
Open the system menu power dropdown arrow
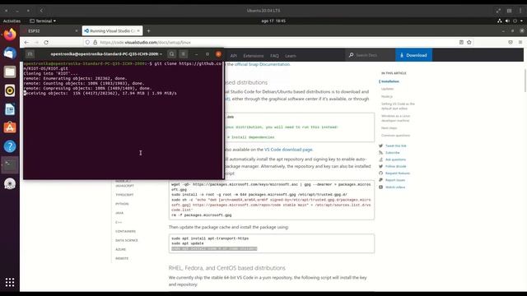pos(521,21)
